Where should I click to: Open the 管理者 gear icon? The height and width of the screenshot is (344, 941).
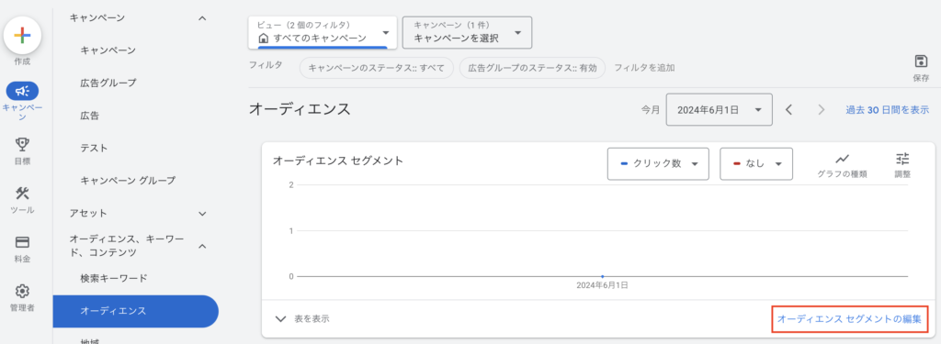[22, 292]
